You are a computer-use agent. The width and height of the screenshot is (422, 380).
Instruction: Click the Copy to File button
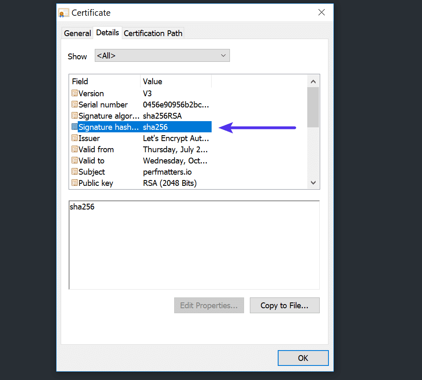[x=284, y=305]
